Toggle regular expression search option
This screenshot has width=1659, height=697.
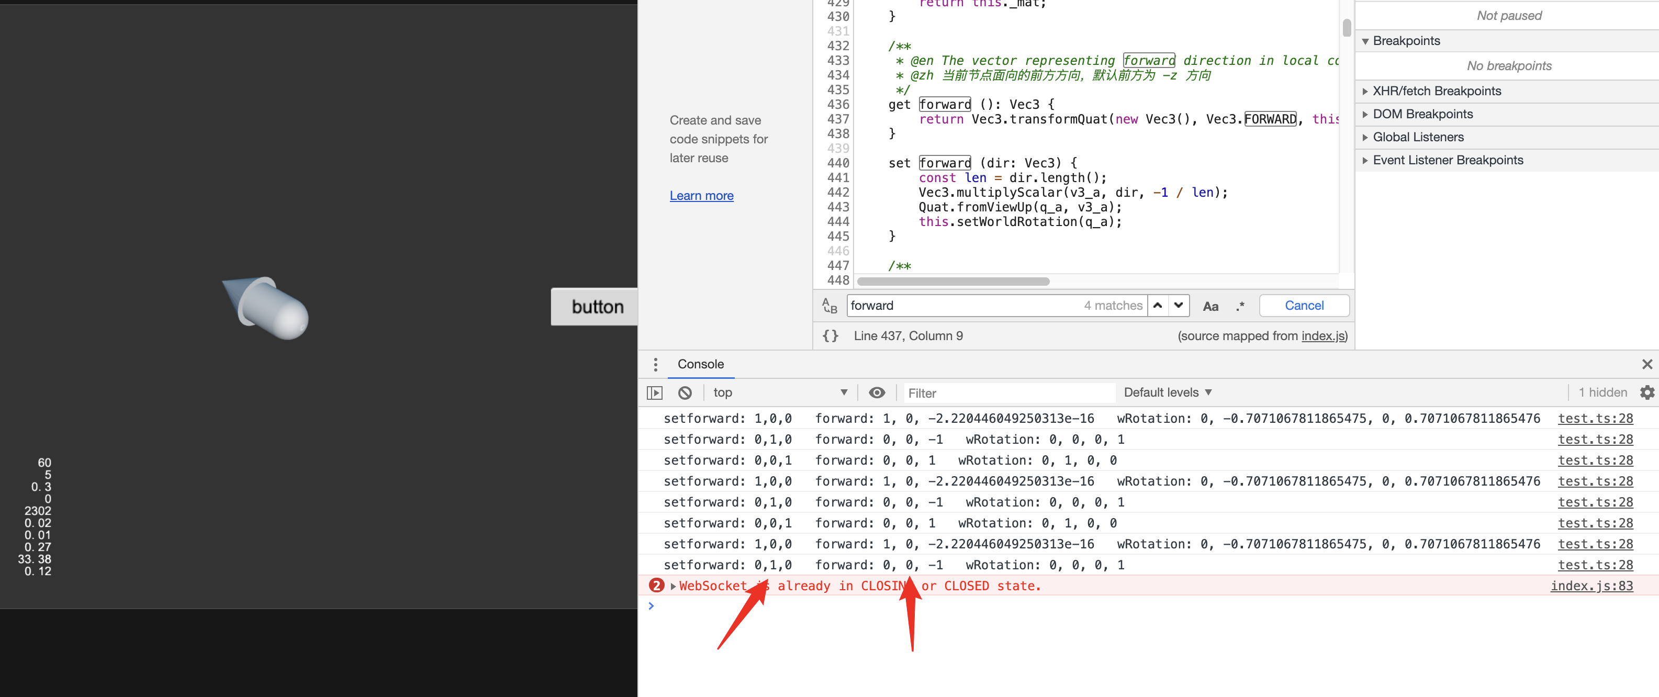click(1240, 306)
